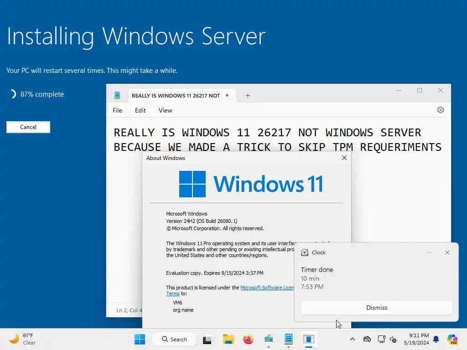The height and width of the screenshot is (350, 467).
Task: Click the 87% complete progress indicator
Action: (x=37, y=94)
